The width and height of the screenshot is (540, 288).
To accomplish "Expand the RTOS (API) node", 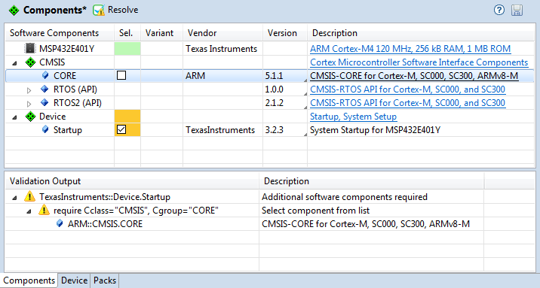I will pos(29,90).
